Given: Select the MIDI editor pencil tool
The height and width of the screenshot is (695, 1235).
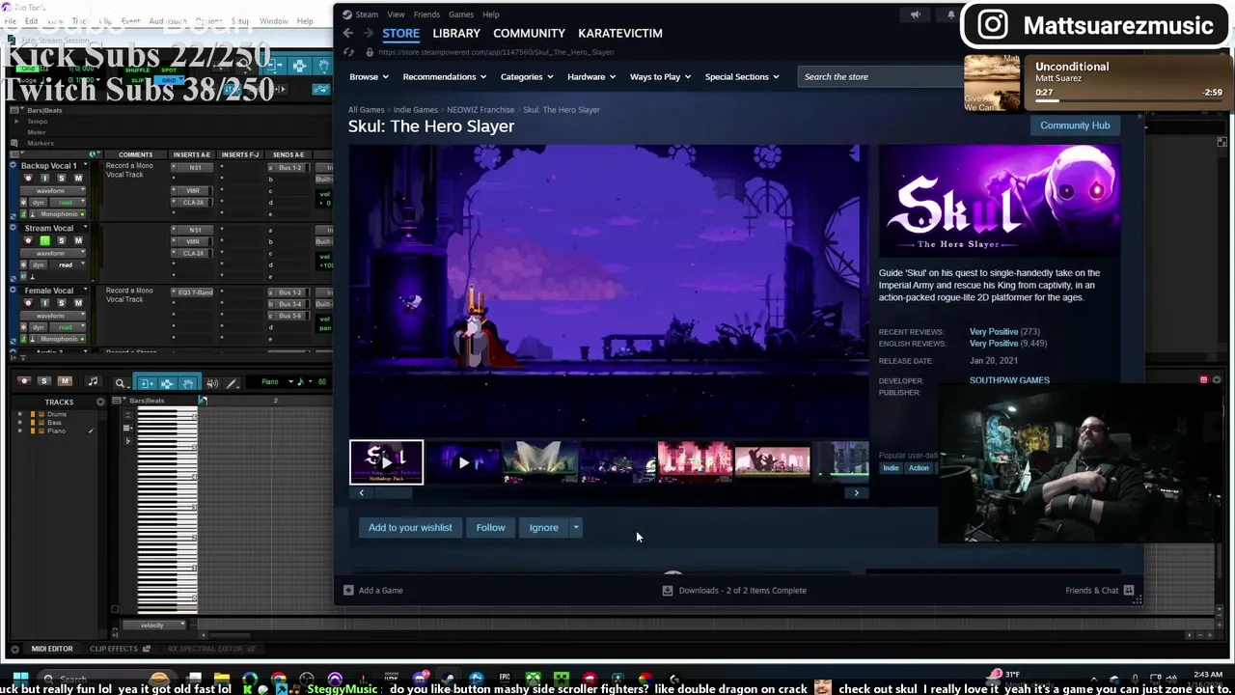Looking at the screenshot, I should click(x=233, y=384).
